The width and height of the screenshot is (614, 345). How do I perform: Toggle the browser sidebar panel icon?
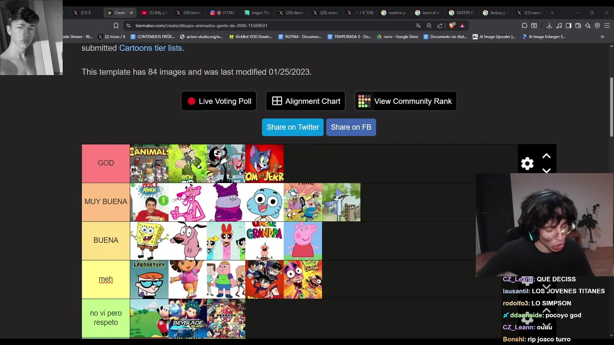point(568,25)
